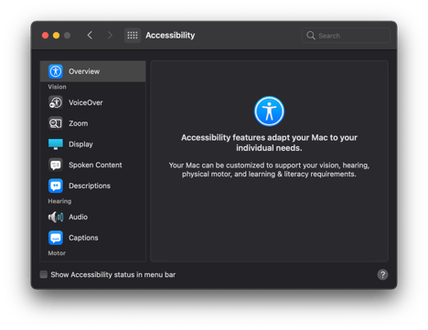Open the Descriptions icon
Viewport: 428px width, 330px height.
coord(56,186)
